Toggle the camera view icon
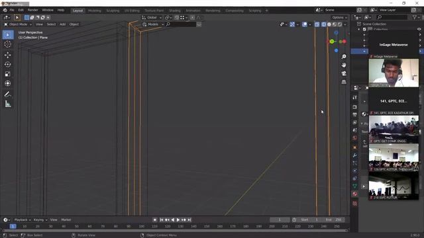The width and height of the screenshot is (424, 238). pos(344,73)
